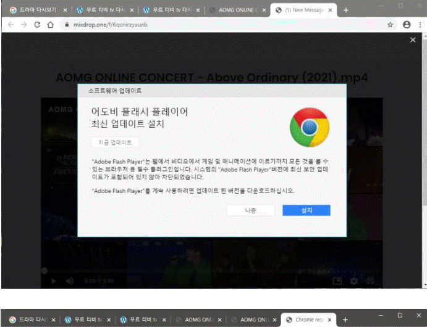427x327 pixels.
Task: Close the second 무료 티비 tv tab, top window
Action: [x=198, y=10]
